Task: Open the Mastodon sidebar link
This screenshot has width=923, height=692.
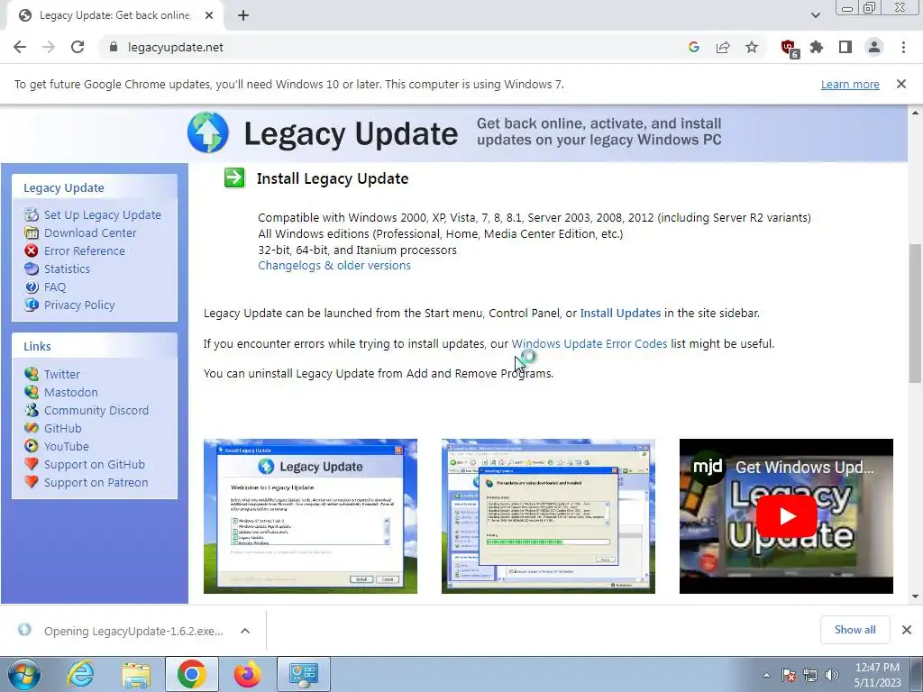Action: coord(70,393)
